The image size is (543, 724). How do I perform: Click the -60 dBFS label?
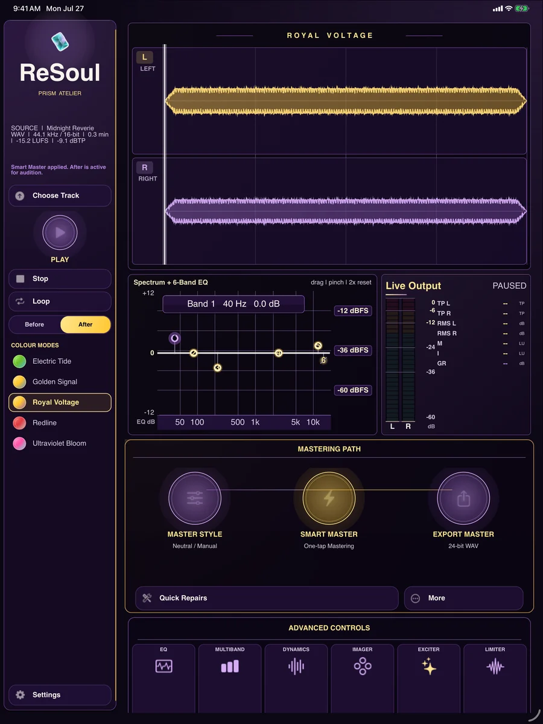pos(353,390)
